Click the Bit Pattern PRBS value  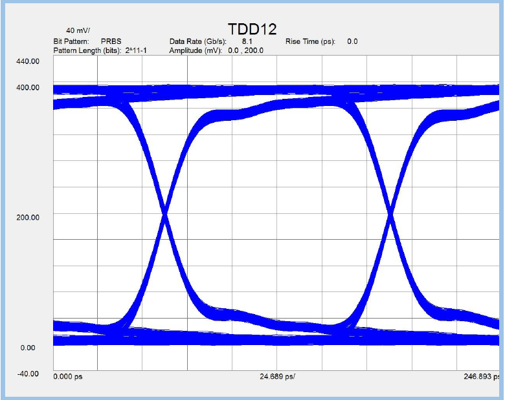pos(111,41)
